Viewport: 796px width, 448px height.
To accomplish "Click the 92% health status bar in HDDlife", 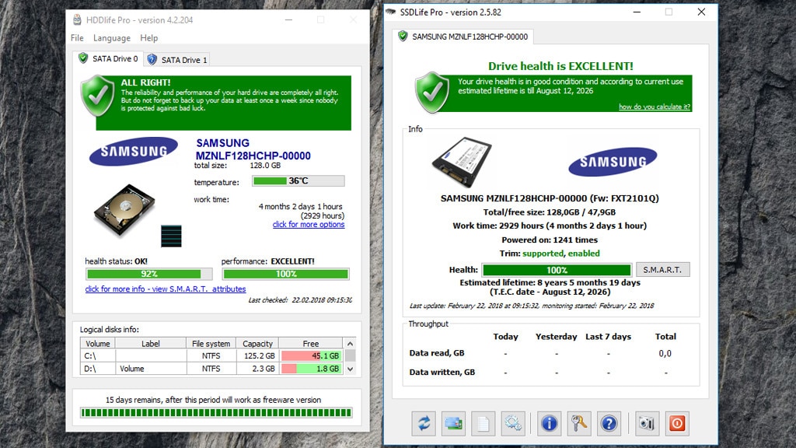I will (149, 274).
